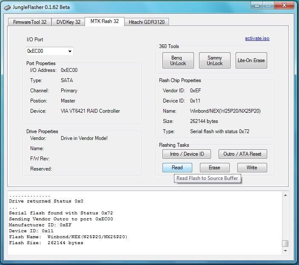Click the Write flash button
Viewport: 299px width, 265px height.
tap(252, 168)
